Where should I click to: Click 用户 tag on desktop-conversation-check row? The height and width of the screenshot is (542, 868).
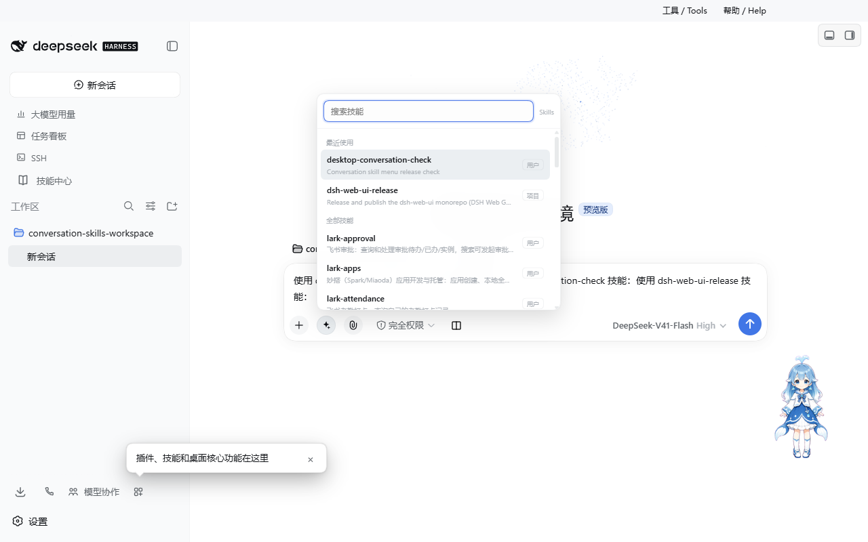coord(533,165)
